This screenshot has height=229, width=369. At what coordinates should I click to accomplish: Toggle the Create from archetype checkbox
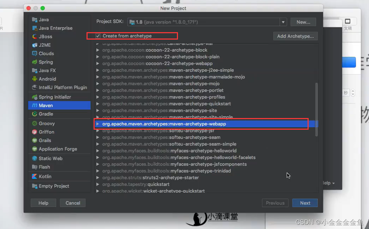(x=98, y=36)
